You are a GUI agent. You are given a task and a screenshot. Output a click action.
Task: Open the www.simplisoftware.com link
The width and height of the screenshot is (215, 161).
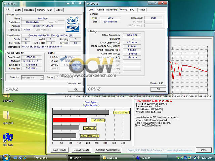179,150
